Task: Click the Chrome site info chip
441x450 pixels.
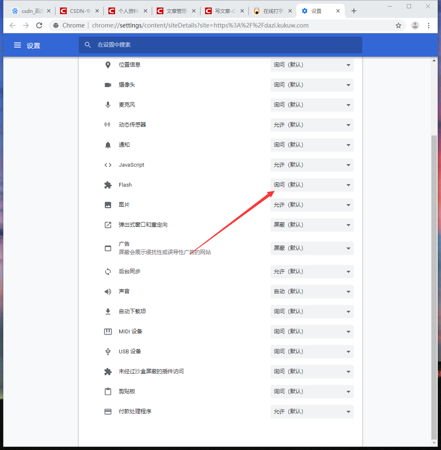Action: point(69,25)
